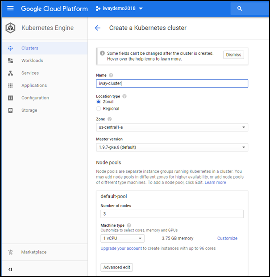Click the info icon in the notice banner
The height and width of the screenshot is (277, 270).
102,53
